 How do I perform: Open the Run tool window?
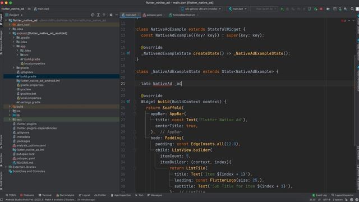(139, 195)
